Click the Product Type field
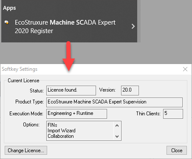This screenshot has height=159, width=192. point(114,102)
